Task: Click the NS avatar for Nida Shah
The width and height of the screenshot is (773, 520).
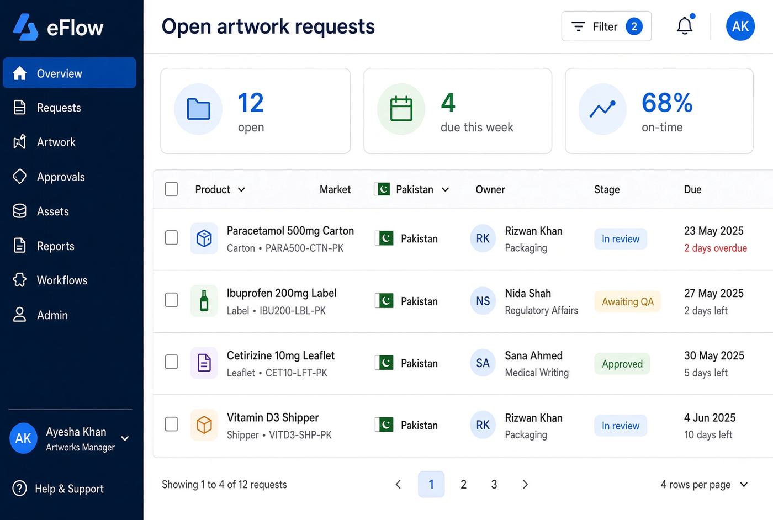Action: click(483, 301)
